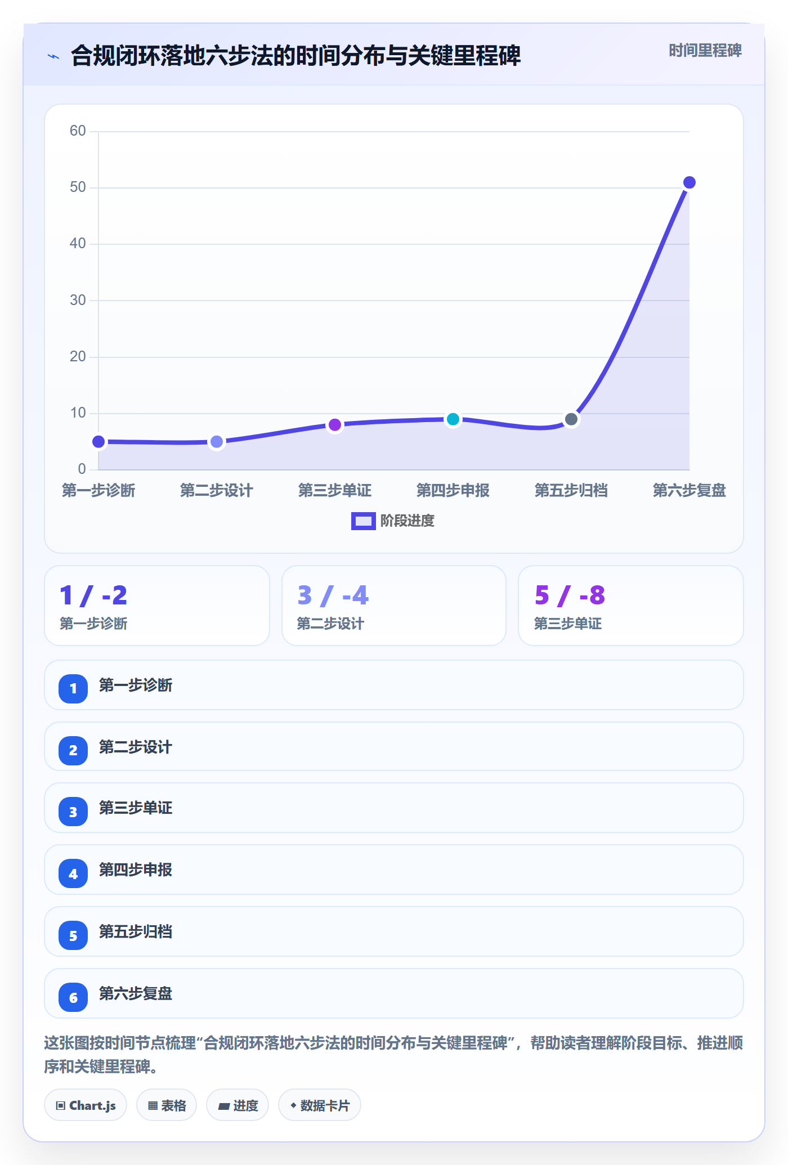Select the 第一步诊断 list row text

(x=136, y=685)
